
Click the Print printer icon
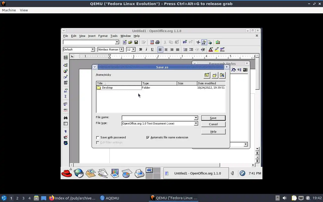pos(157,42)
